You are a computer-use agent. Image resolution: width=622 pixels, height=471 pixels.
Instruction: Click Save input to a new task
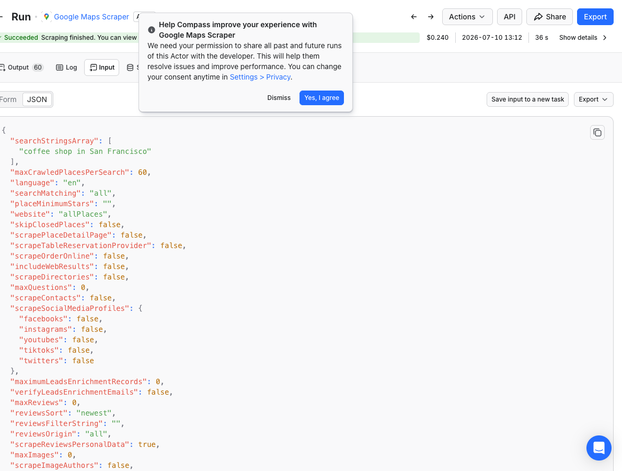tap(527, 99)
